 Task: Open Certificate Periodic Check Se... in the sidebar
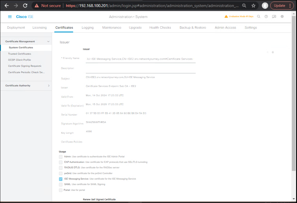[26, 72]
